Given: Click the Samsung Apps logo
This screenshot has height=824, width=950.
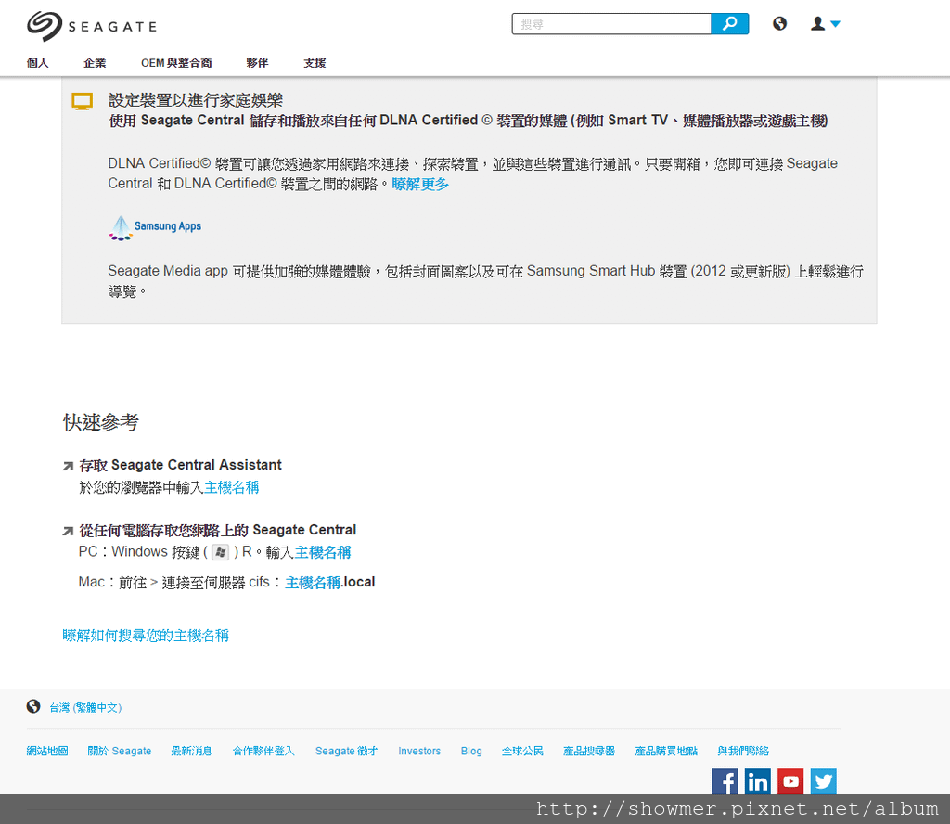Looking at the screenshot, I should 155,228.
